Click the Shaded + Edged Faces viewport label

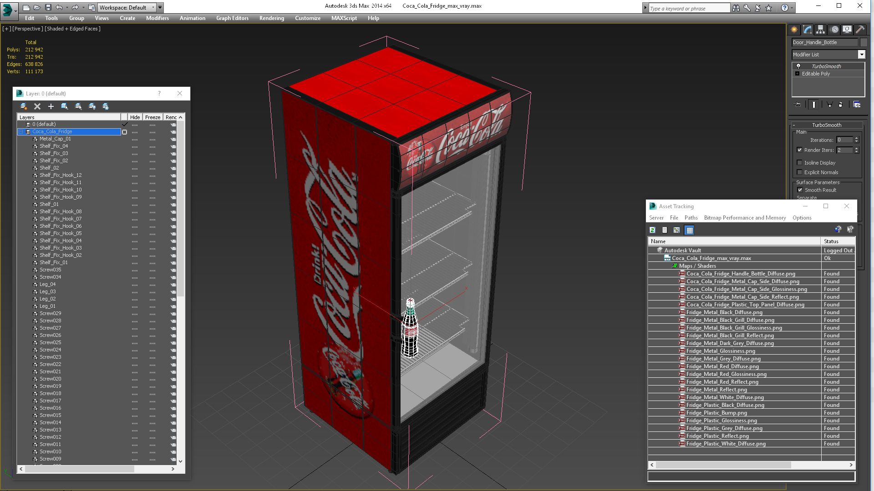(x=73, y=29)
